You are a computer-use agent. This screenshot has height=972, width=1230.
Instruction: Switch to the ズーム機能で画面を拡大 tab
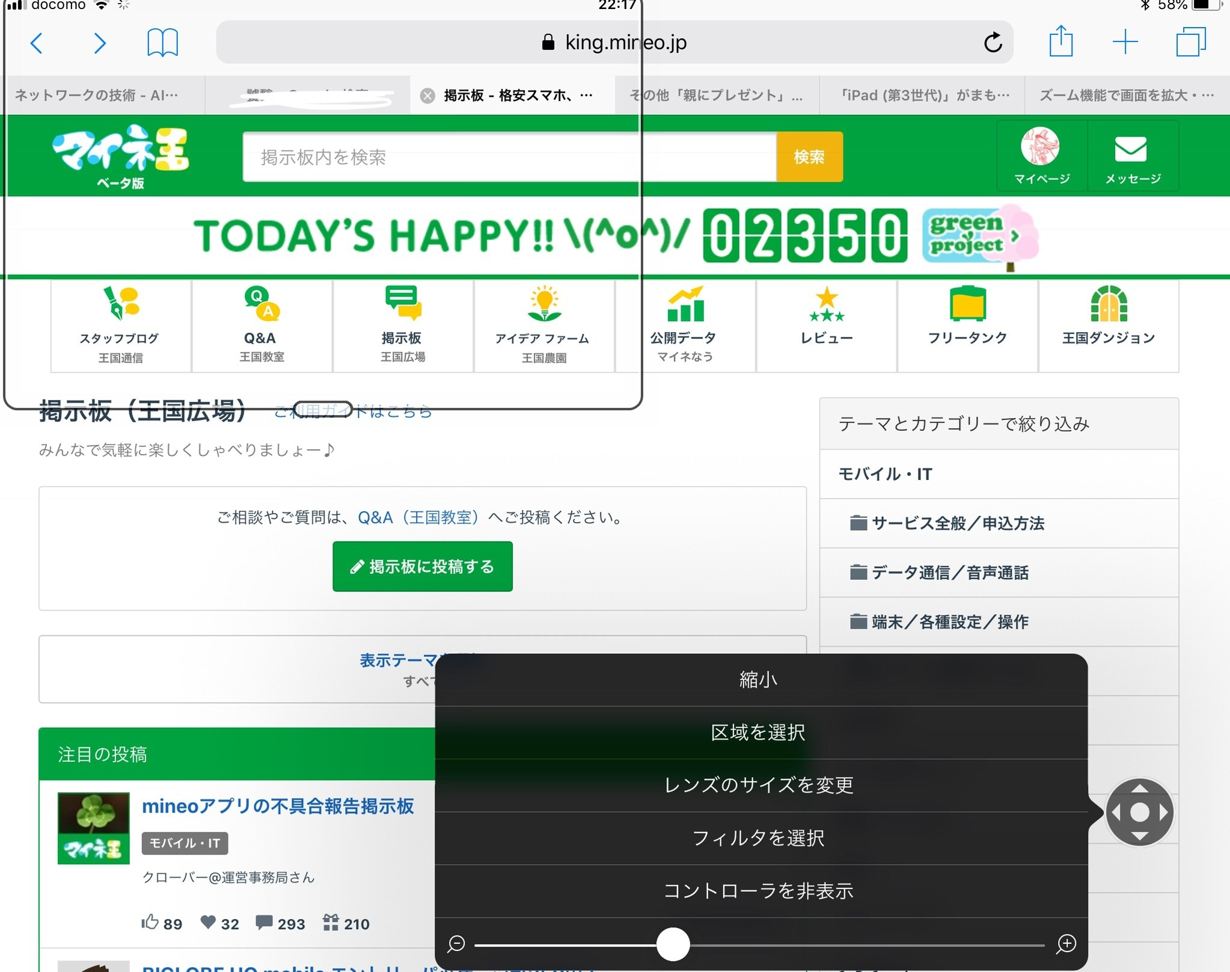(x=1126, y=95)
